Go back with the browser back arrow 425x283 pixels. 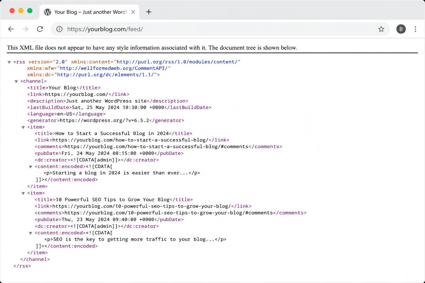(11, 29)
